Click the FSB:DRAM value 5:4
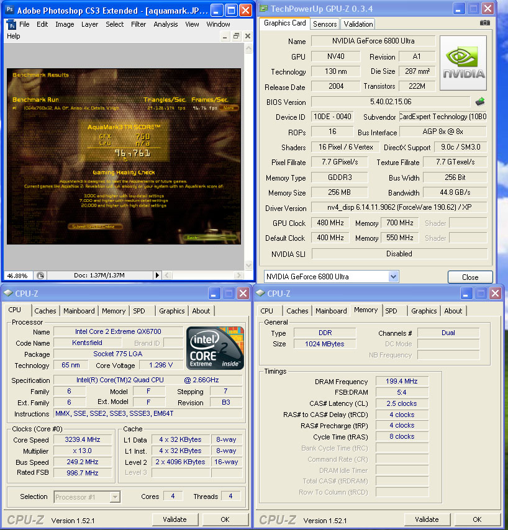Screen dimensions: 508x530 402,392
